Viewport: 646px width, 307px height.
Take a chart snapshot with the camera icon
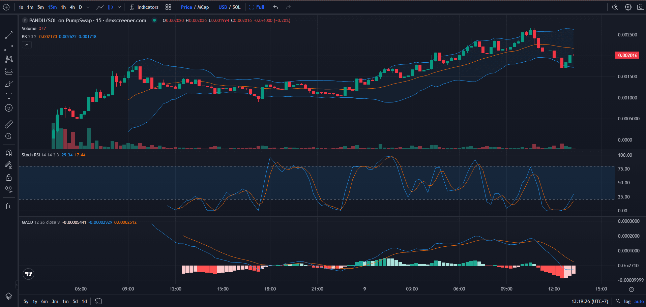(640, 7)
